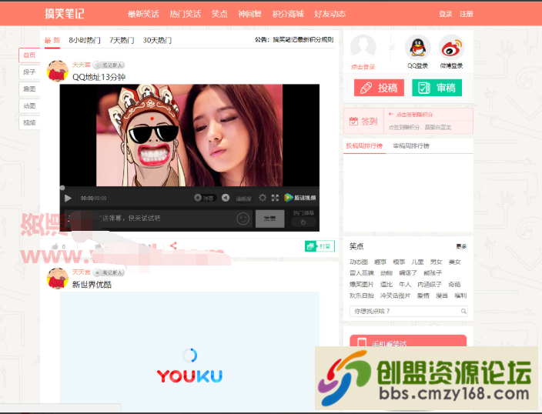Viewport: 542px width, 414px height.
Task: Open 好友动态 in the top navigation
Action: click(x=330, y=14)
